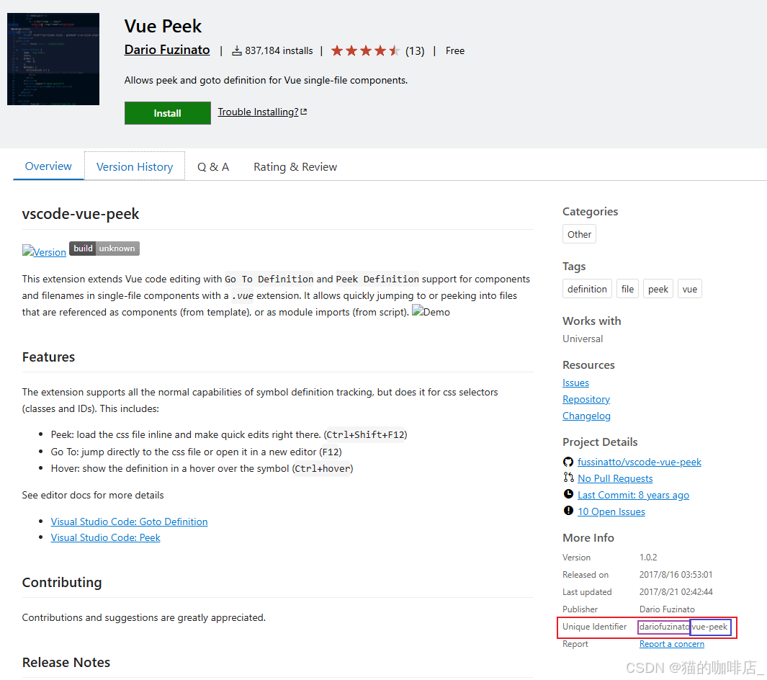Image resolution: width=767 pixels, height=680 pixels.
Task: Click the vue tag
Action: click(x=690, y=289)
